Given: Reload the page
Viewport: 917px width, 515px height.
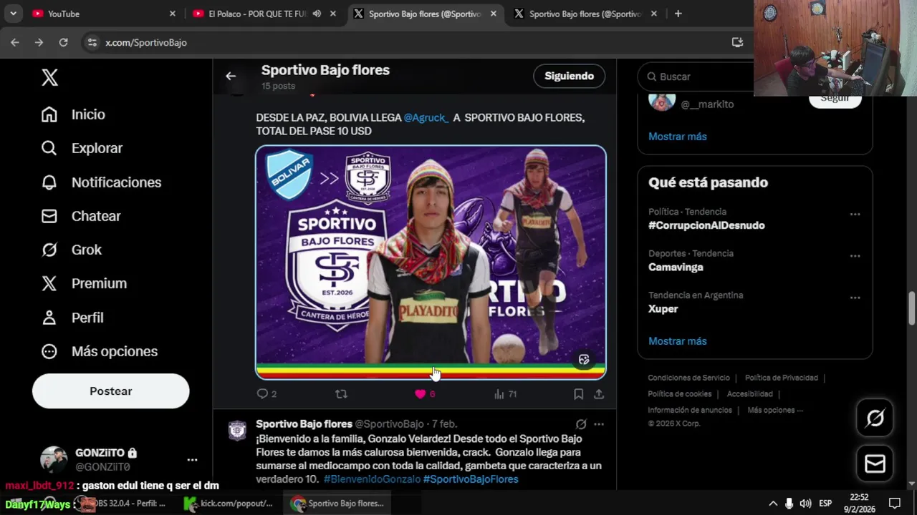Looking at the screenshot, I should click(x=63, y=42).
